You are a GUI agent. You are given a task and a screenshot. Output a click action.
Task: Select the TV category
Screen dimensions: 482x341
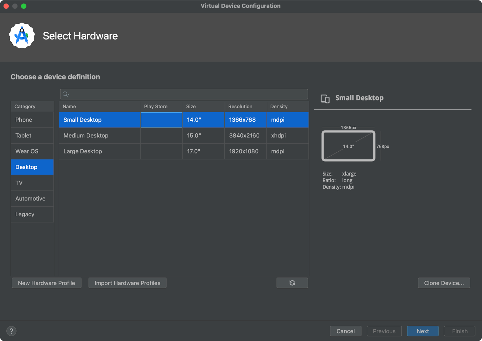coord(19,183)
